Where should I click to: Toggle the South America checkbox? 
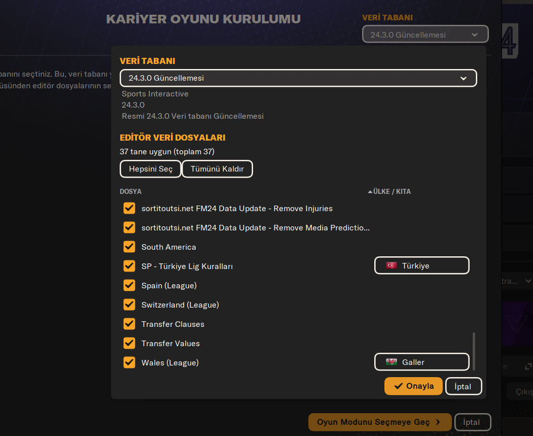tap(129, 247)
